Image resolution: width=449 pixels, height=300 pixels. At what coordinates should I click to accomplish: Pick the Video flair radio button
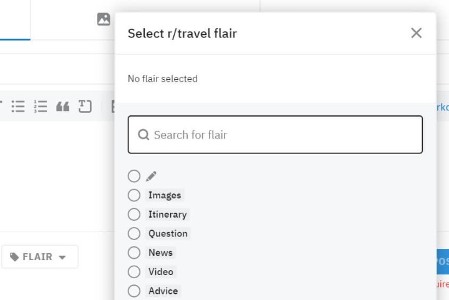134,272
